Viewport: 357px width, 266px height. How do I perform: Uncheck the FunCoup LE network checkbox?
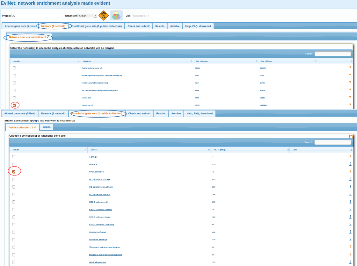pos(14,105)
